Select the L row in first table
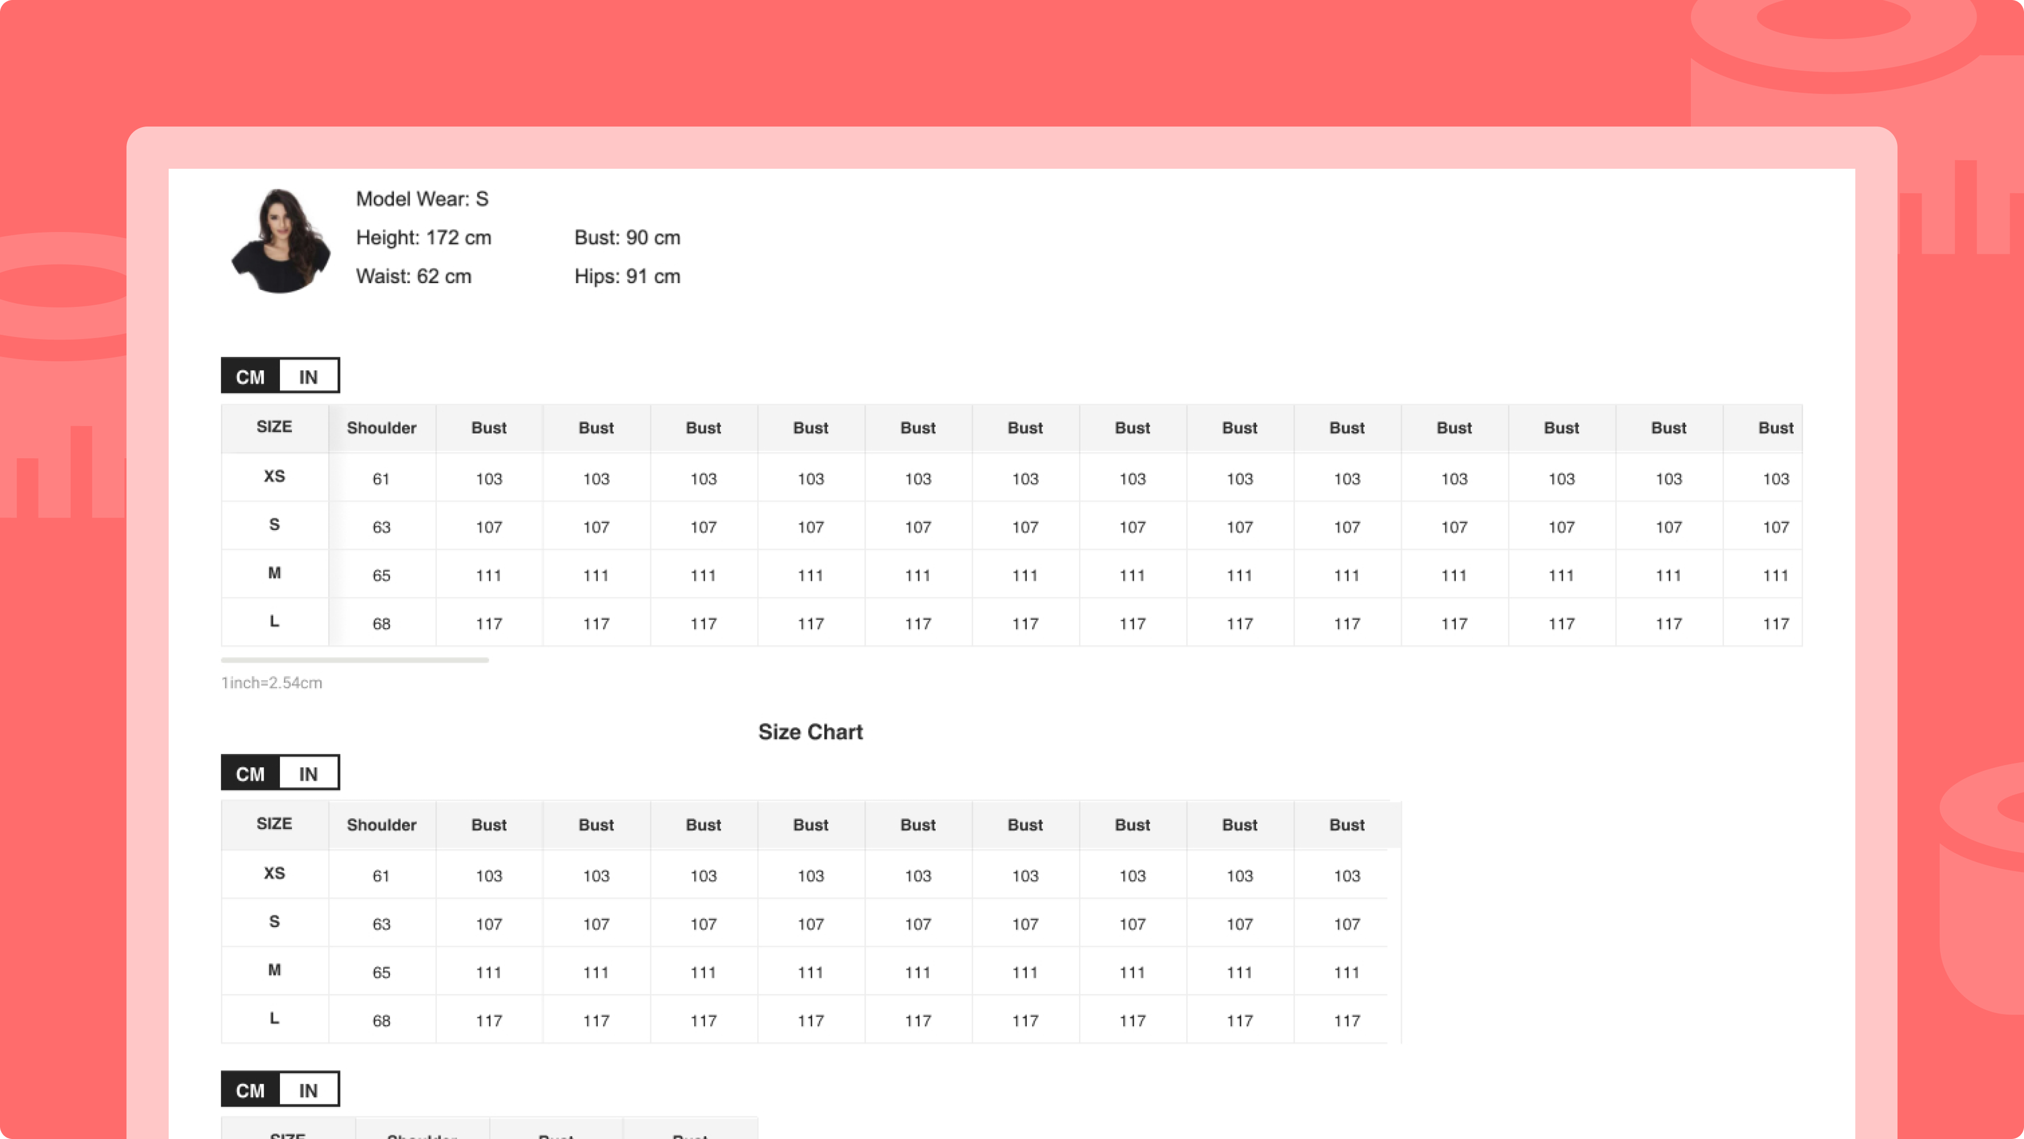Screen dimensions: 2024x1139 274,621
